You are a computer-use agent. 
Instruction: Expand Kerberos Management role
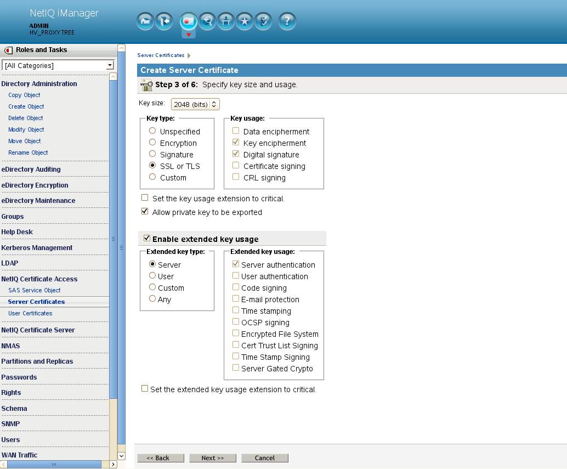coord(37,248)
